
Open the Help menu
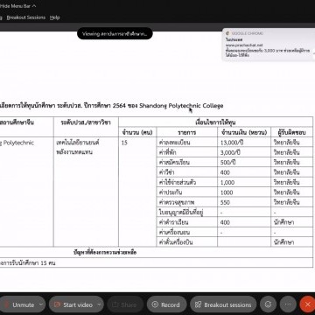[54, 17]
